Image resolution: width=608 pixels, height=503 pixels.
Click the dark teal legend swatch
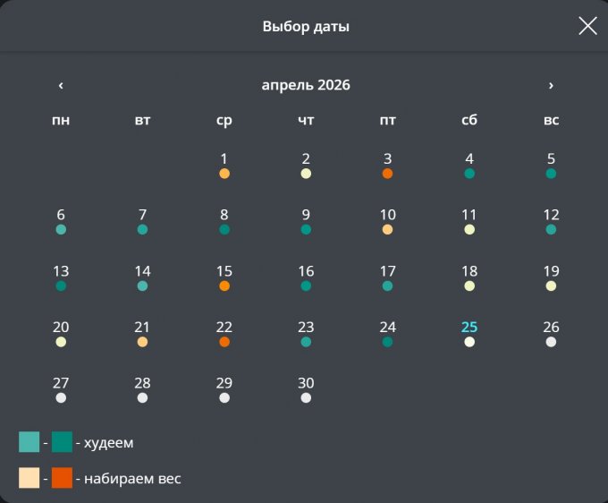[62, 442]
